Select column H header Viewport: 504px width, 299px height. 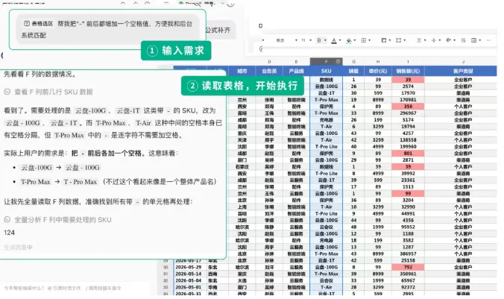pos(378,62)
